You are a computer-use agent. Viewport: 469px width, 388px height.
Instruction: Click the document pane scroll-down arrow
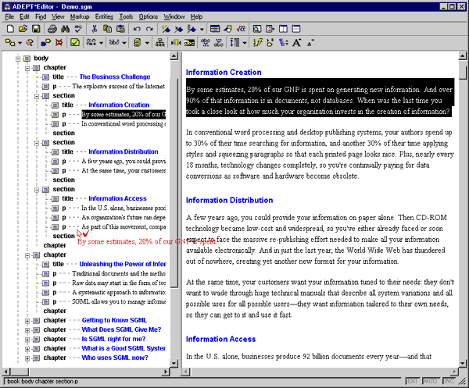tap(463, 363)
